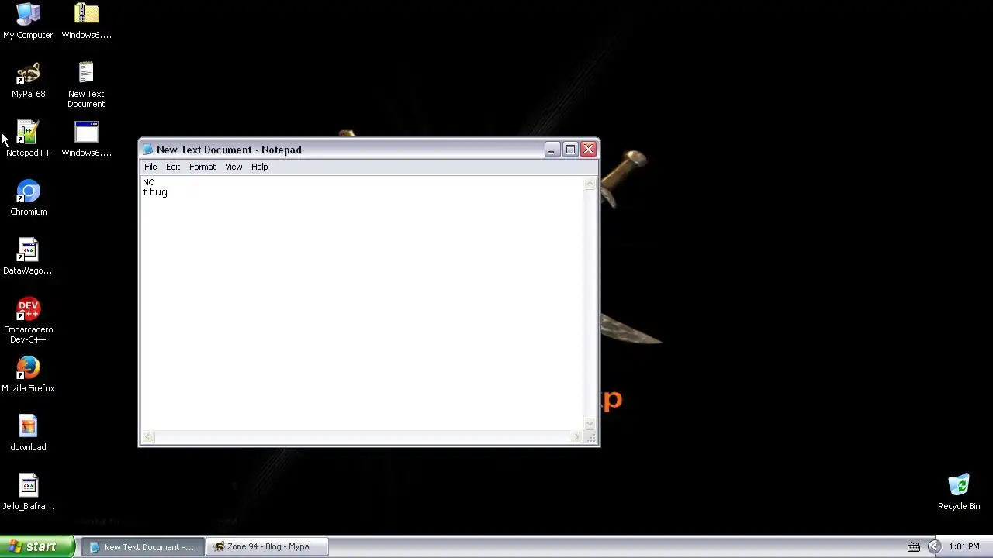Open the File menu in Notepad
This screenshot has width=993, height=558.
(x=151, y=167)
